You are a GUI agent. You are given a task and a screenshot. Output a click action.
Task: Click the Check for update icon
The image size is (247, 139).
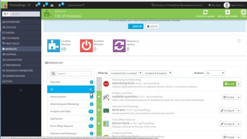[x=205, y=12]
